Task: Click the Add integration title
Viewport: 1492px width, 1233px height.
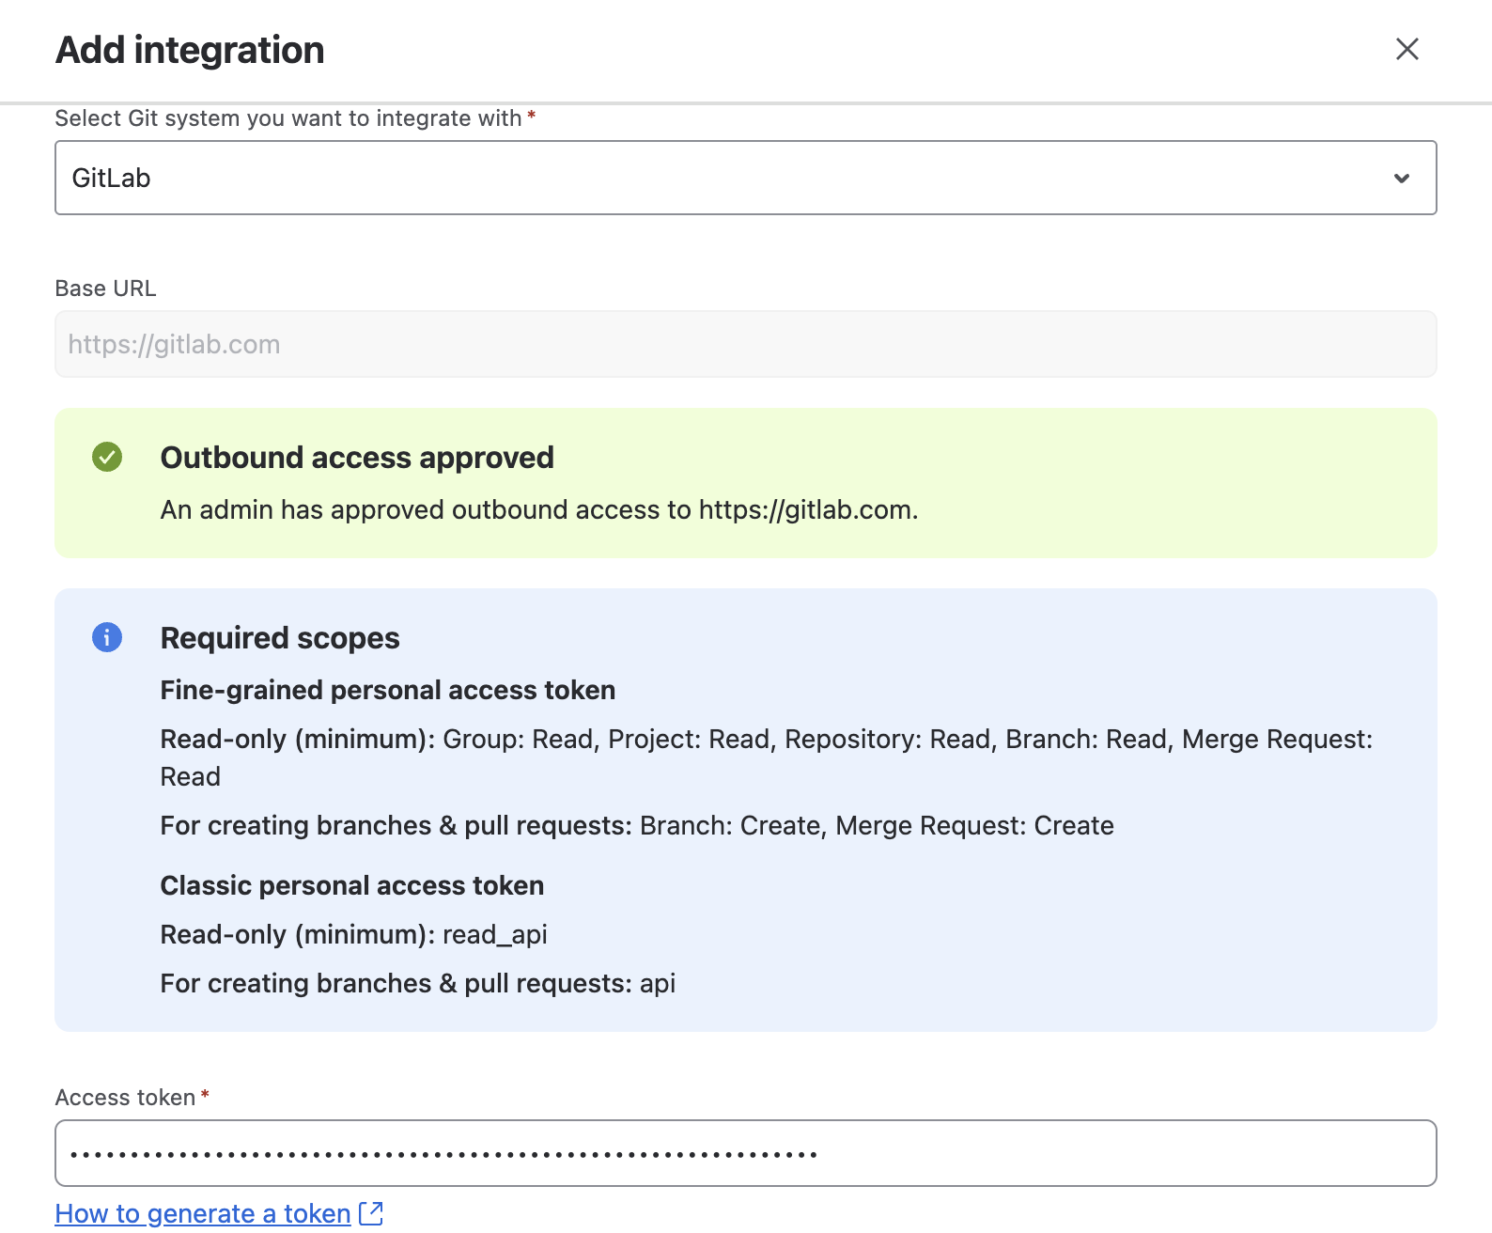Action: click(x=190, y=50)
